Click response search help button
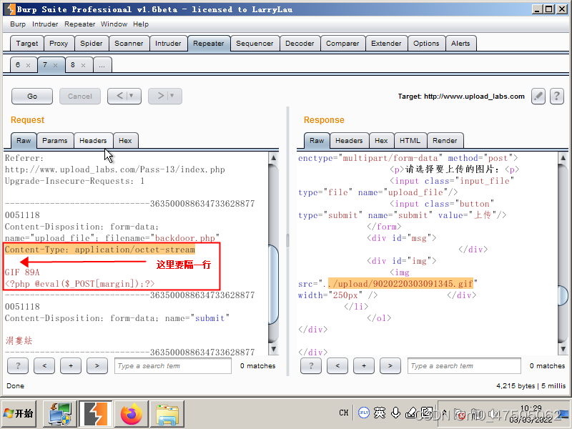572x429 pixels. tap(311, 365)
